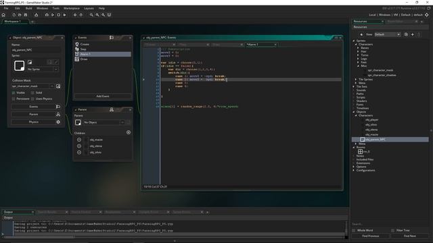Screen dimensions: 433x243
Task: Expand the Tile Sprites folder
Action: [x=356, y=80]
